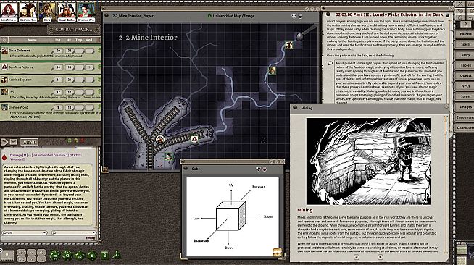Click the Emote button under chat
The width and height of the screenshot is (474, 265).
pos(91,237)
